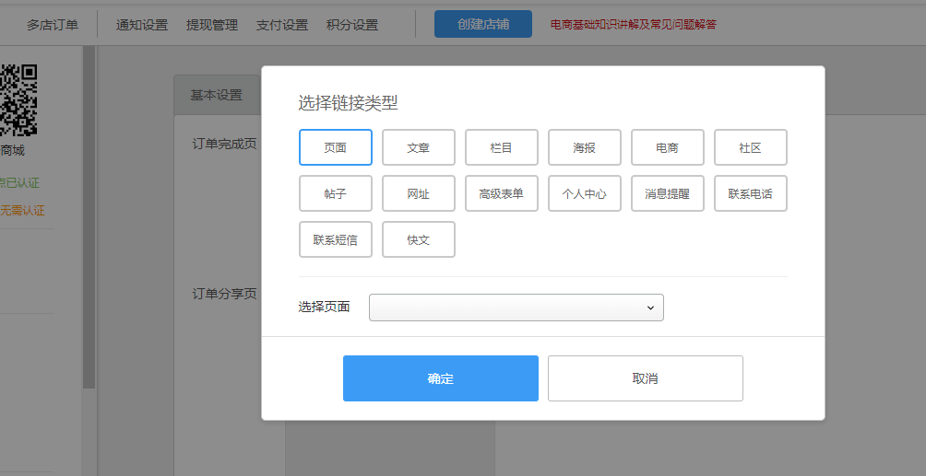This screenshot has width=926, height=476.
Task: Choose the 文章 link type
Action: (x=419, y=147)
